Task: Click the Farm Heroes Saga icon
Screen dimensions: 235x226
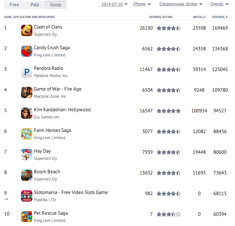Action: click(26, 133)
